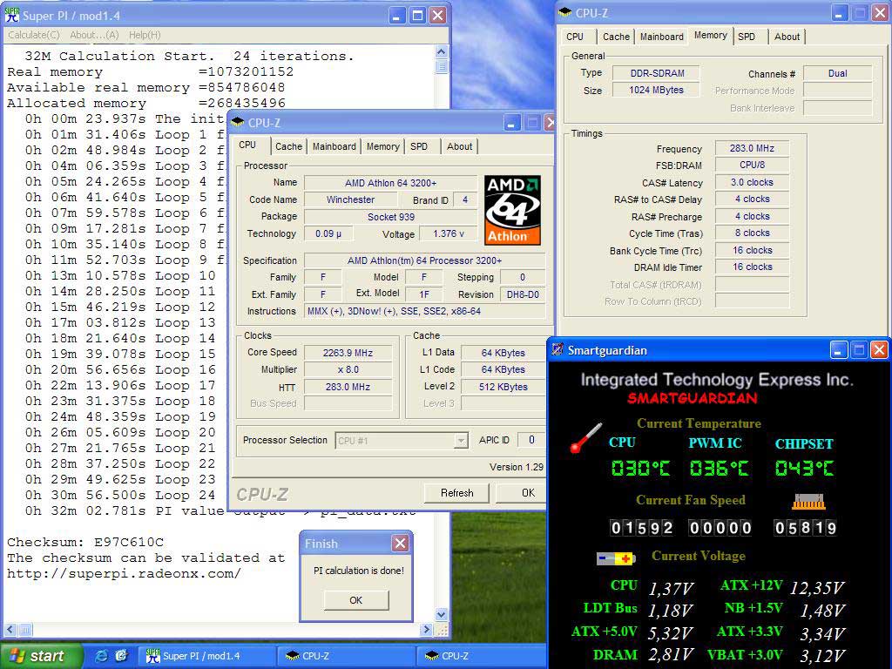
Task: Click the HTT value field in CPU-Z
Action: click(x=348, y=387)
